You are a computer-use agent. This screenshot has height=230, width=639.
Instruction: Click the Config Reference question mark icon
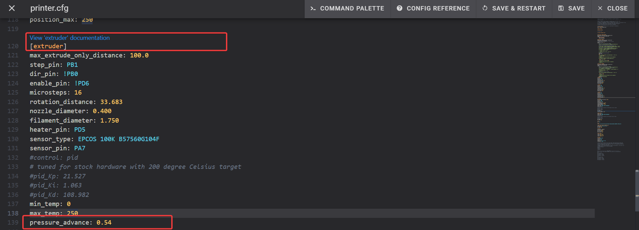(400, 8)
